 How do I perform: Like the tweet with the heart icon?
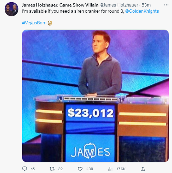tap(80, 169)
